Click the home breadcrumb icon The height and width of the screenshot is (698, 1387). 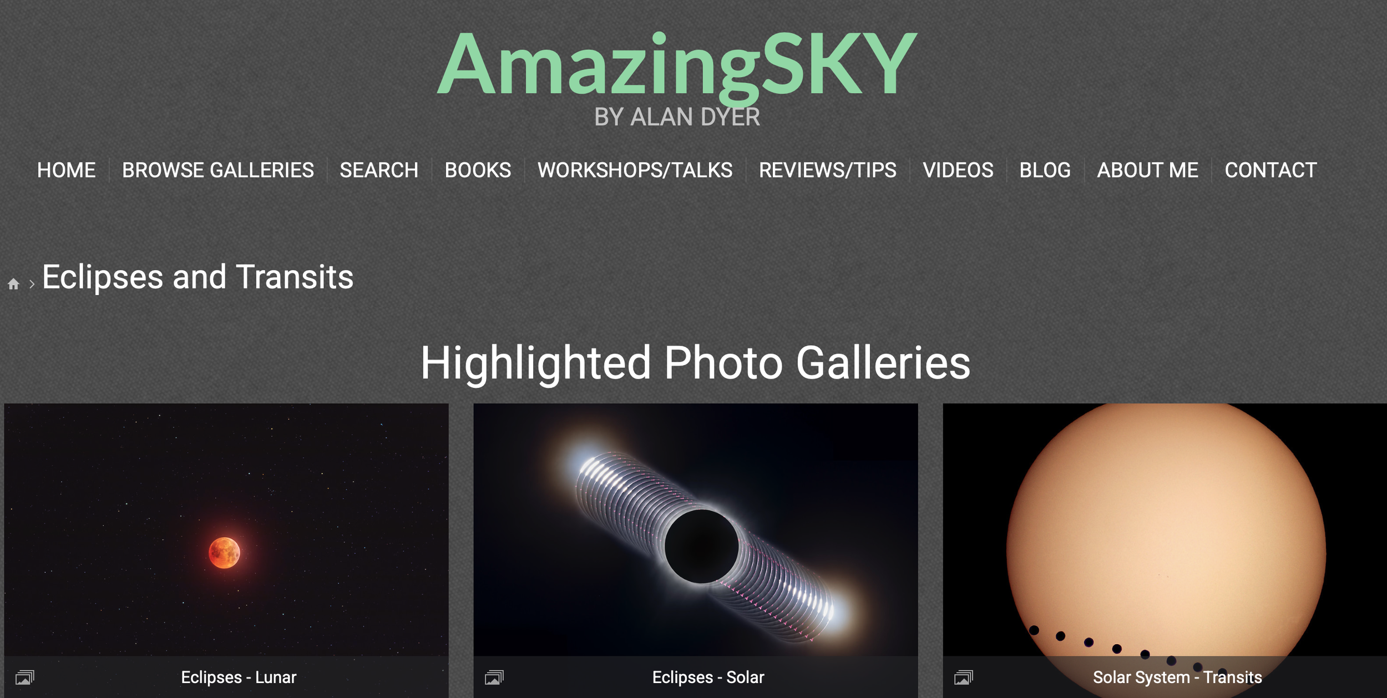tap(13, 284)
